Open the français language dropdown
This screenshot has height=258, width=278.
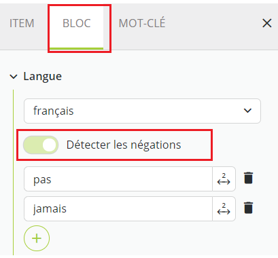pyautogui.click(x=142, y=111)
